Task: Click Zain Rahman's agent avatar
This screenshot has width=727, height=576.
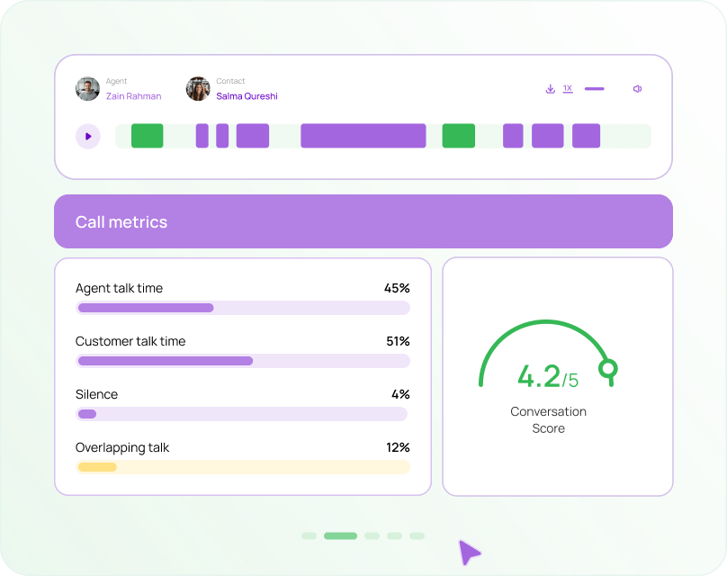Action: pos(88,88)
